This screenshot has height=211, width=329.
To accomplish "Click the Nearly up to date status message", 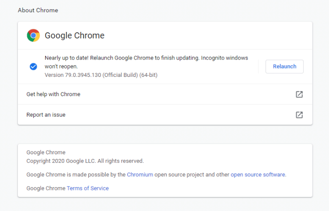I will (x=146, y=62).
